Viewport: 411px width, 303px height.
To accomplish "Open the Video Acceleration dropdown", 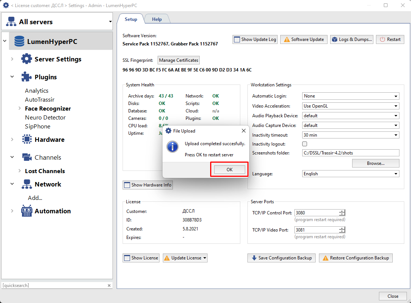I will point(351,106).
